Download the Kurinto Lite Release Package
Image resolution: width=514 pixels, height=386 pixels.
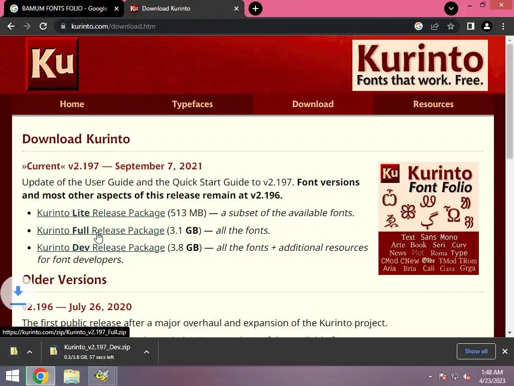coord(101,213)
